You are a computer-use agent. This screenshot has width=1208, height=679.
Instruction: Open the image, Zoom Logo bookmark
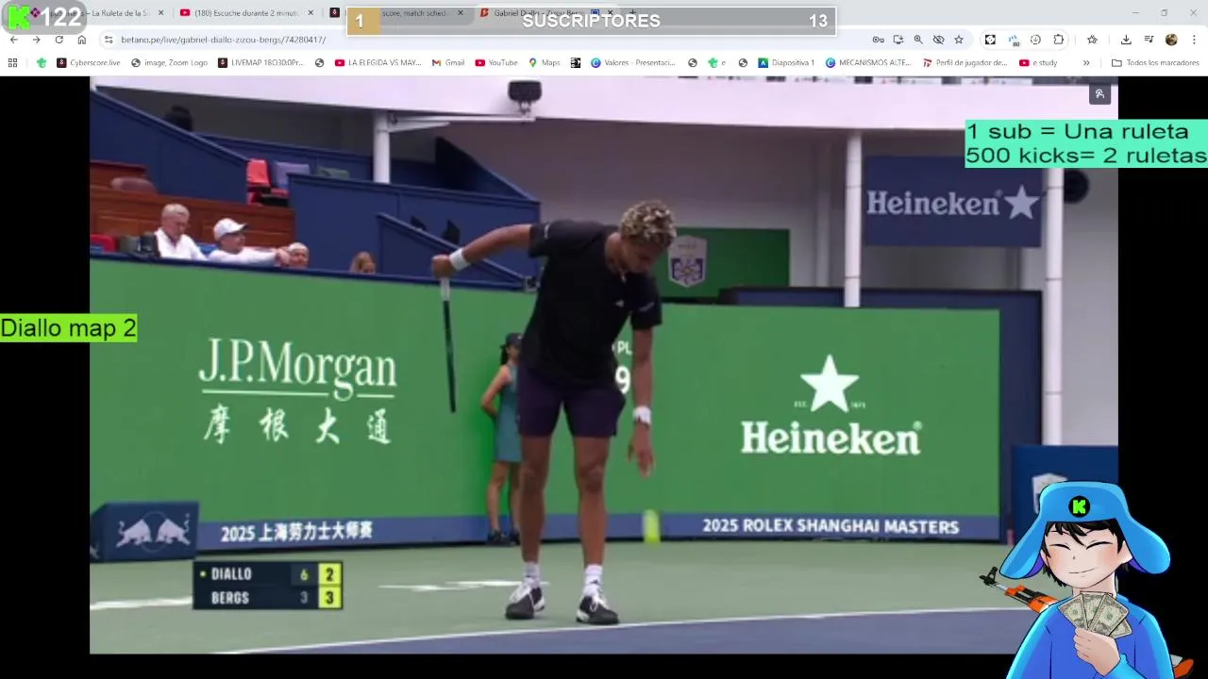coord(169,63)
